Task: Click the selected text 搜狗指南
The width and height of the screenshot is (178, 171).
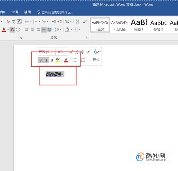Action: tap(54, 74)
